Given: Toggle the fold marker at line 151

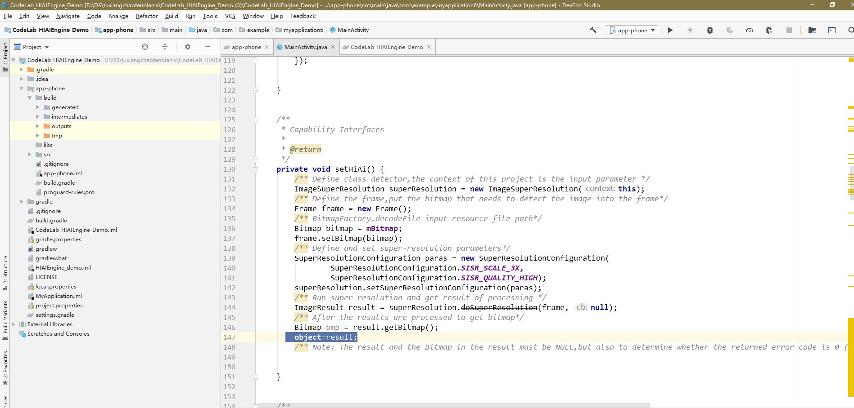Looking at the screenshot, I should (255, 377).
